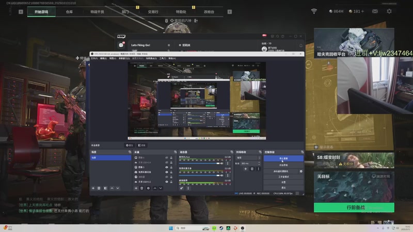Open the game mail envelope icon

(375, 11)
